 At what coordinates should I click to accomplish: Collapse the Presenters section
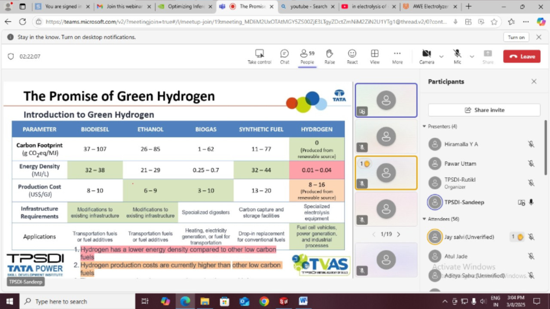(x=425, y=126)
